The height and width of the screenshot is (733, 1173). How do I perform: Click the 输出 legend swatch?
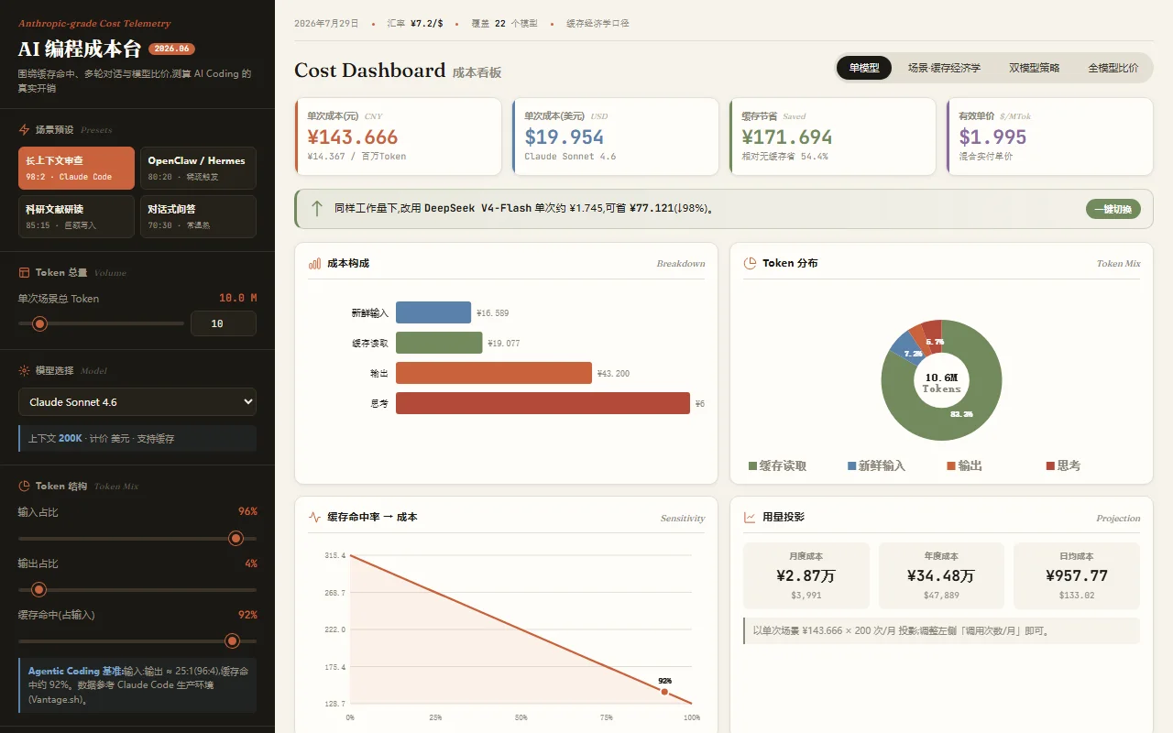pyautogui.click(x=951, y=466)
